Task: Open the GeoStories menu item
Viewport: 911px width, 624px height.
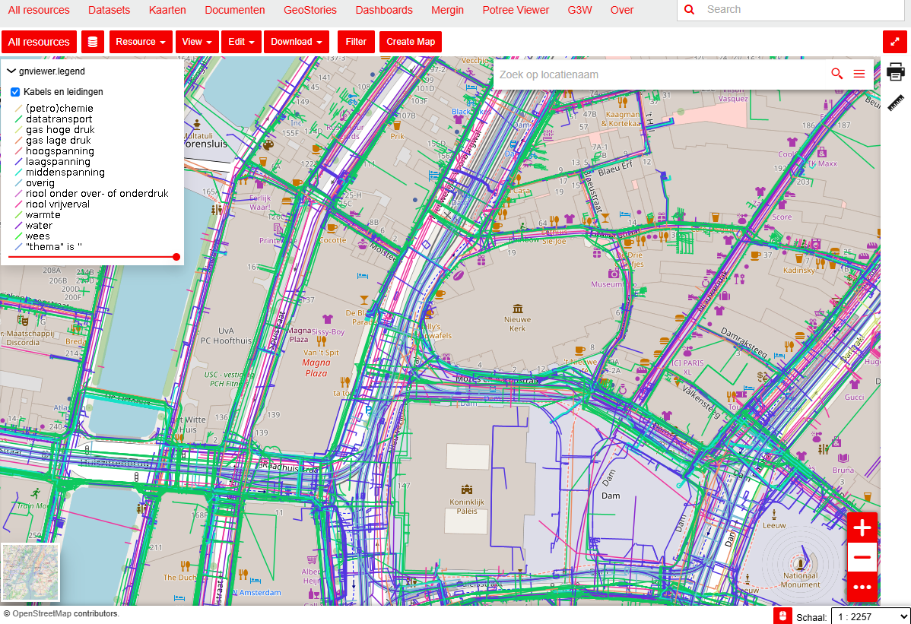Action: pyautogui.click(x=310, y=10)
